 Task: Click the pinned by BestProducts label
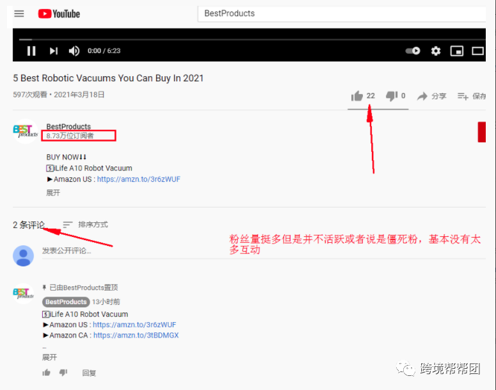81,288
